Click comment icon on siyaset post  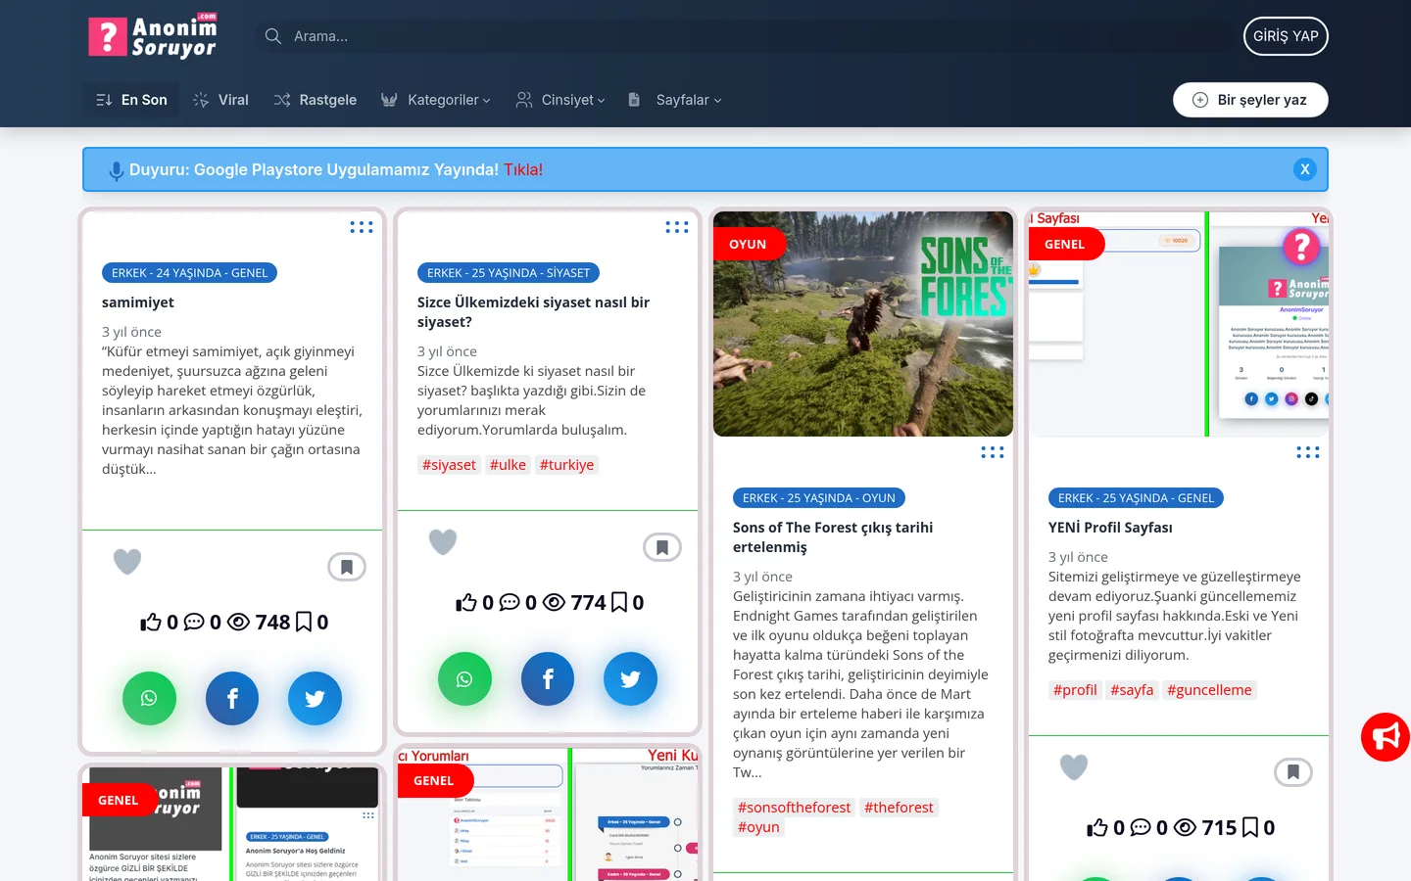pyautogui.click(x=510, y=602)
